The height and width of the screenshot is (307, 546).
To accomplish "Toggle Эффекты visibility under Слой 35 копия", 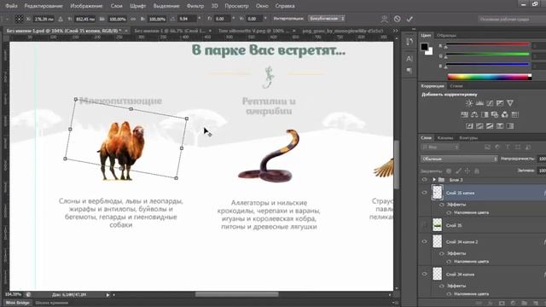I will (x=442, y=205).
